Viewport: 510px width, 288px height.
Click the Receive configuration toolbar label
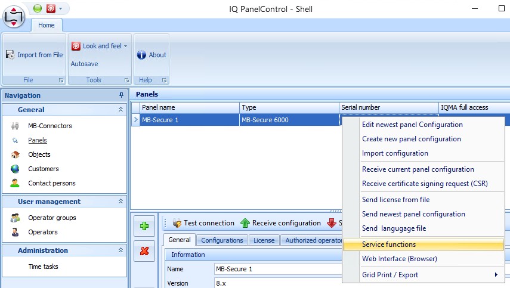(286, 223)
